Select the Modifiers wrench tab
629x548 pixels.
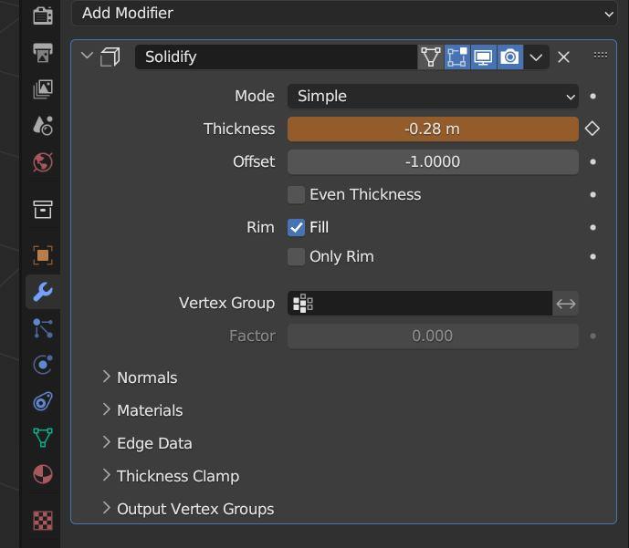43,292
